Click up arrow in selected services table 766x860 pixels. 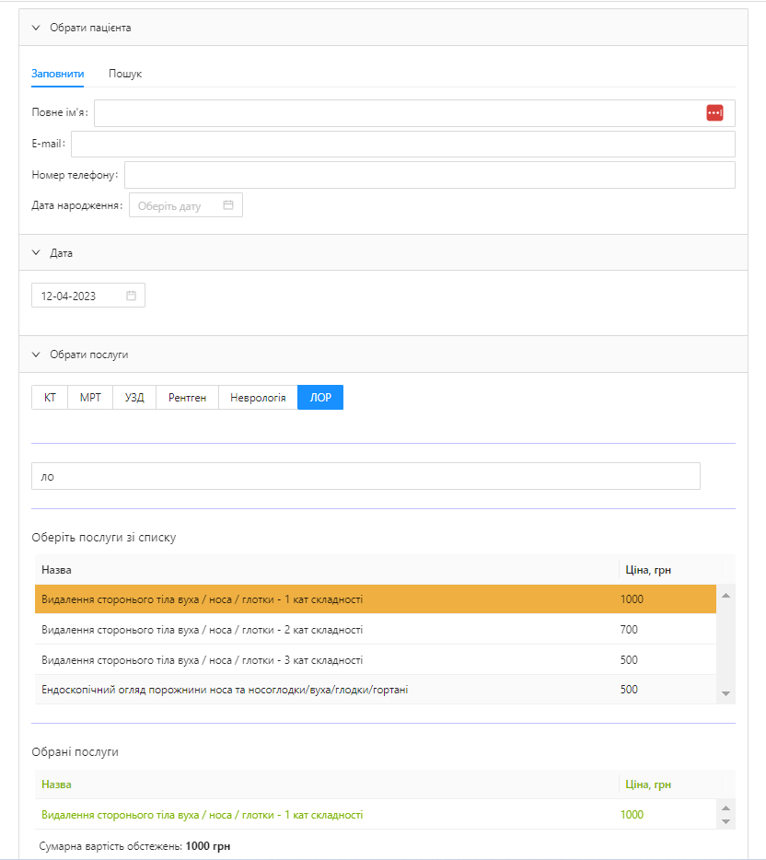(x=725, y=808)
